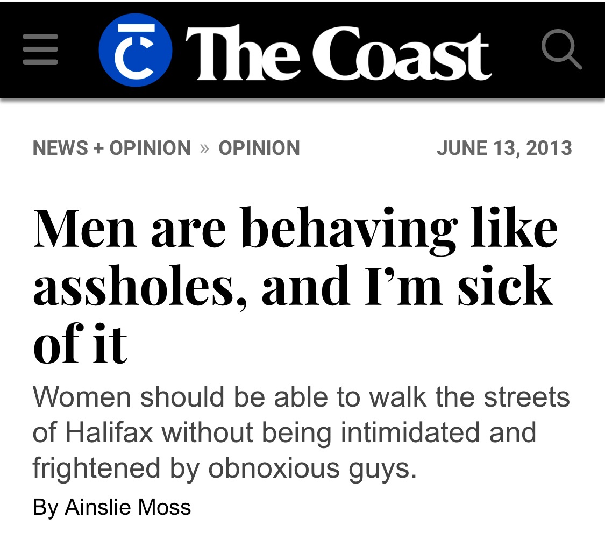
Task: Click subheading line 'frightened by obnoxious guys.'
Action: click(225, 468)
